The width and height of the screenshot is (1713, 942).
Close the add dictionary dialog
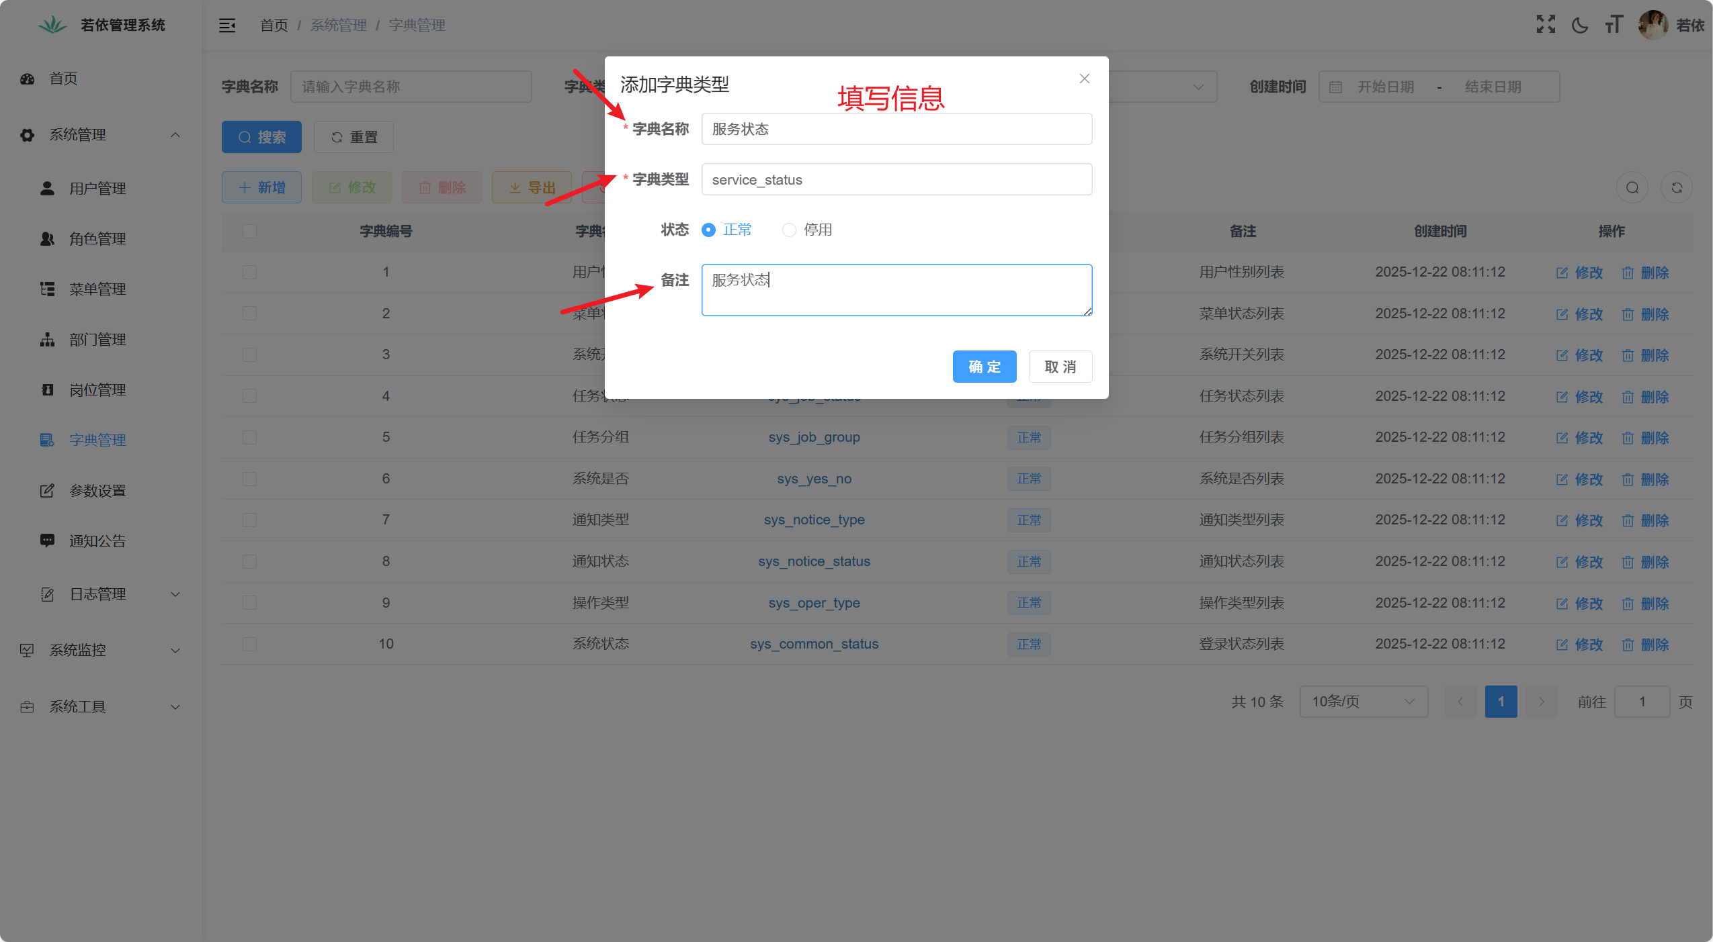1084,79
